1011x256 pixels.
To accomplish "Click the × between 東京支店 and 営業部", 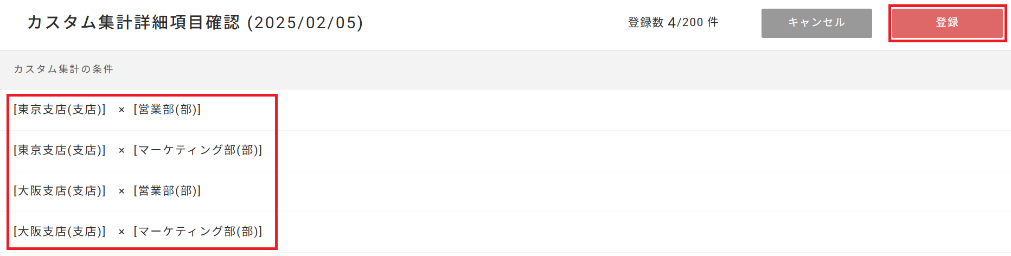I will pos(121,110).
